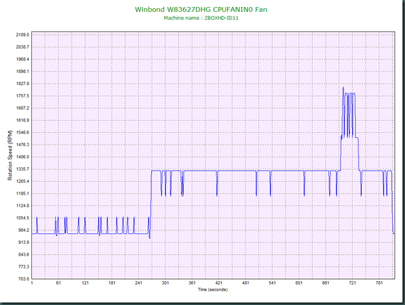
Task: Click the 'Machine name : ZBOXHD-ID11' subtitle
Action: 201,18
